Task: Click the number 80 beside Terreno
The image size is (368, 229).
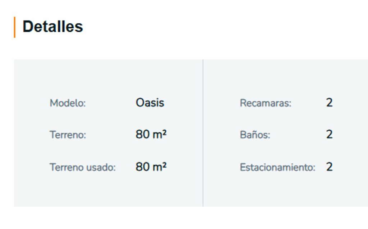Action: (x=142, y=135)
